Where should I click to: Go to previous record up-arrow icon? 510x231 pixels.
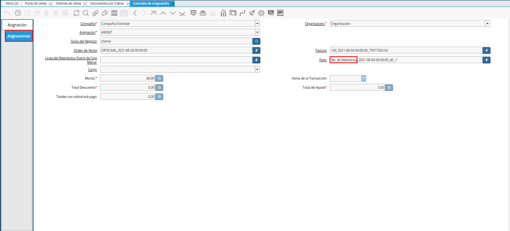point(163,13)
